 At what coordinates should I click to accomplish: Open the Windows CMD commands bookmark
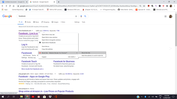click(73, 10)
